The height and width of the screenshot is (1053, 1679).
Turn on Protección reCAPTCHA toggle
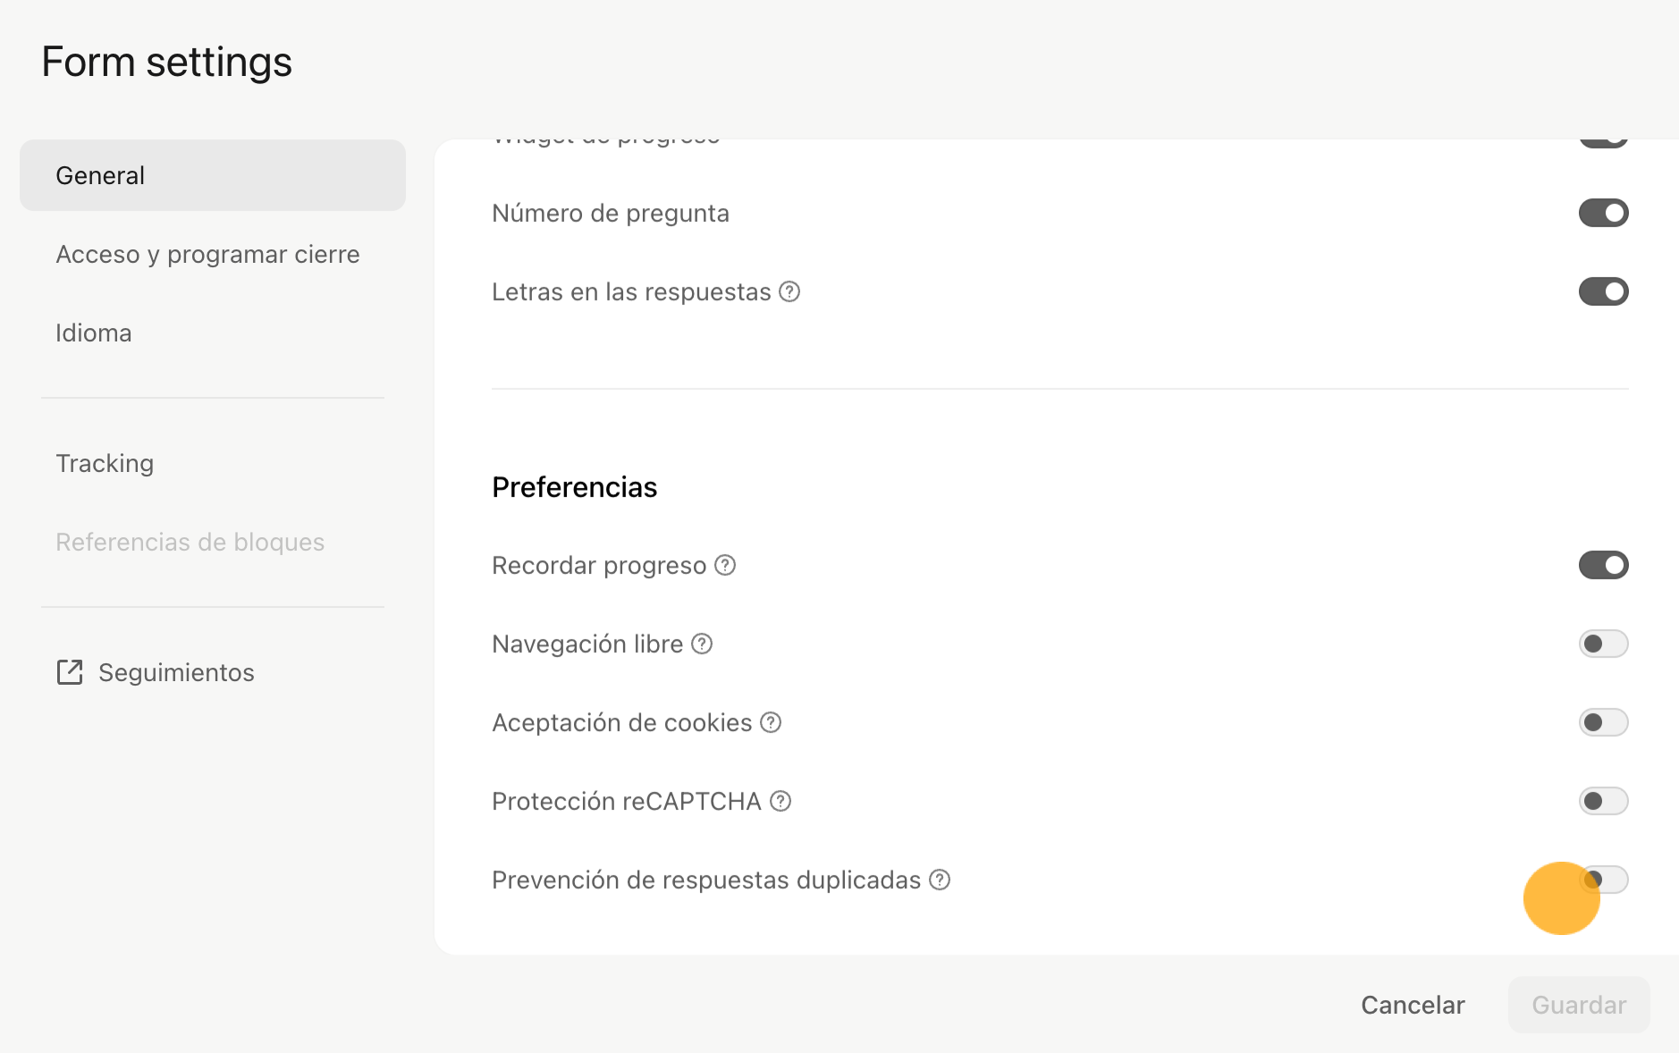click(x=1603, y=801)
